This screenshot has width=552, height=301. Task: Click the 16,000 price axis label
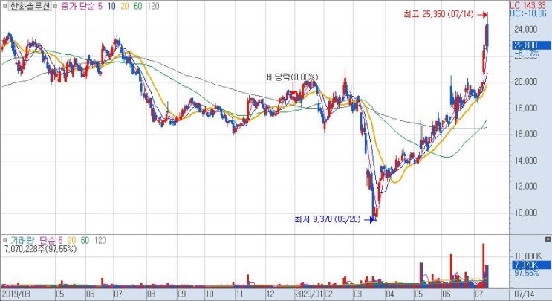[x=525, y=134]
